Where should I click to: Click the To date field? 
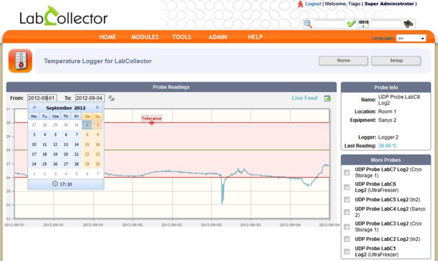tap(90, 98)
